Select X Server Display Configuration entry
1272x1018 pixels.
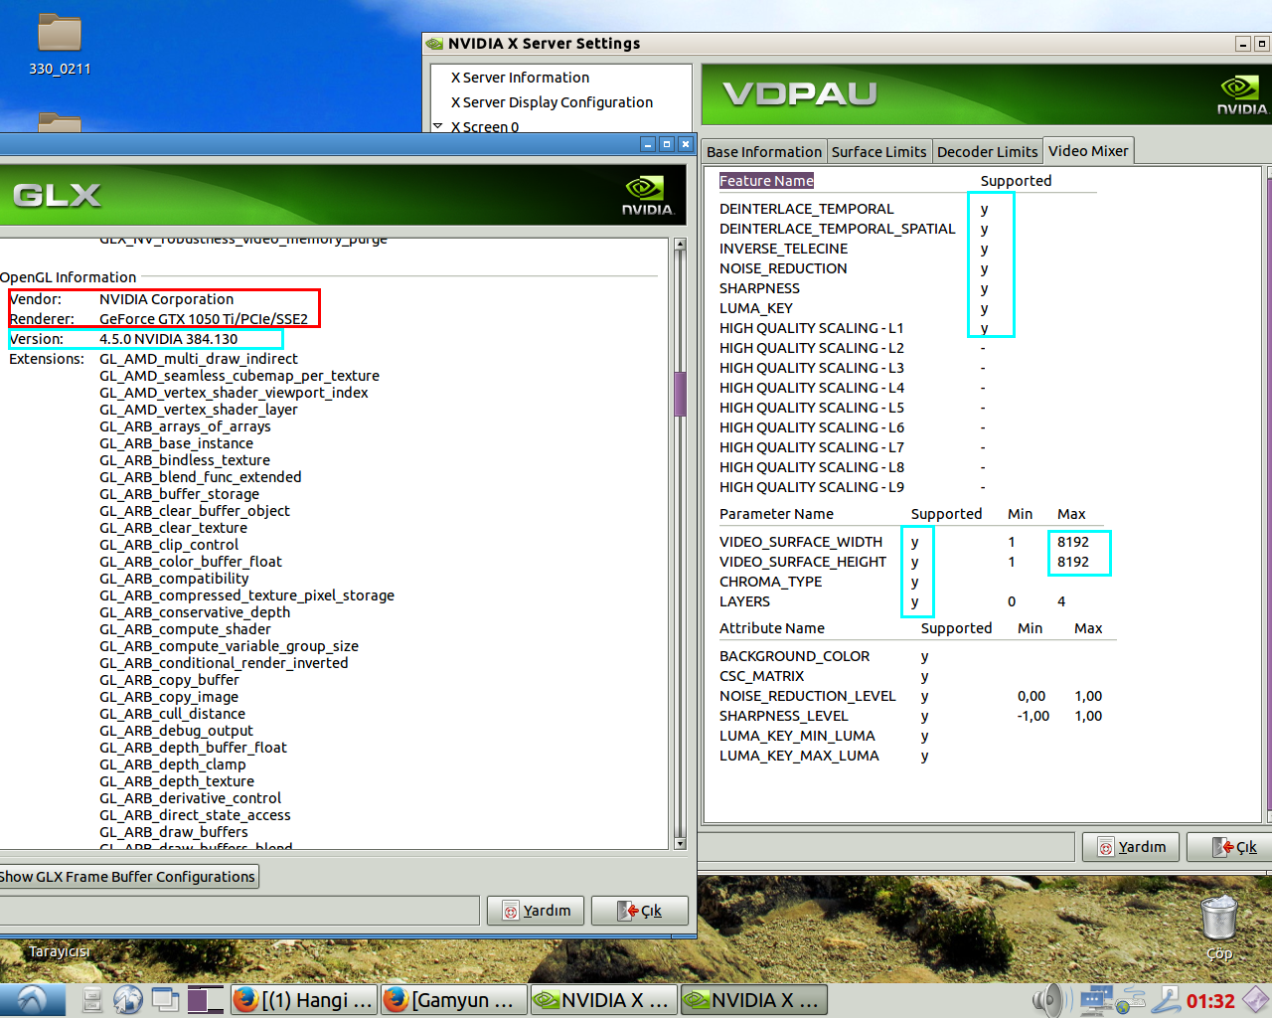coord(552,102)
